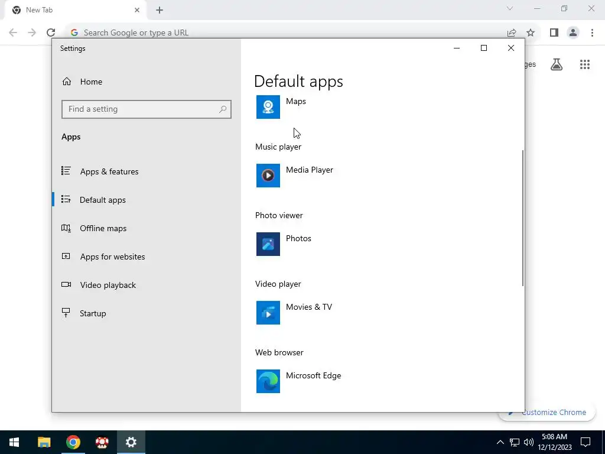The image size is (605, 454).
Task: Click the Startup icon in sidebar
Action: point(66,313)
